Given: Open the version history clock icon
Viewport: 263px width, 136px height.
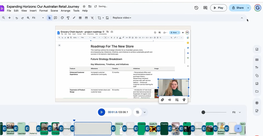Looking at the screenshot, I should pyautogui.click(x=196, y=8).
